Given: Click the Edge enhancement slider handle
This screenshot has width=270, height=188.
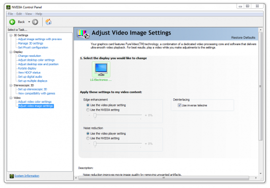Looking at the screenshot, I should (x=95, y=116).
